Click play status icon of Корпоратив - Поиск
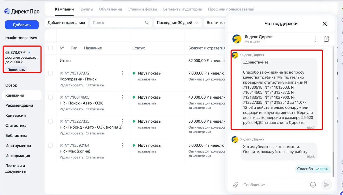343x195 pixels. point(134,73)
